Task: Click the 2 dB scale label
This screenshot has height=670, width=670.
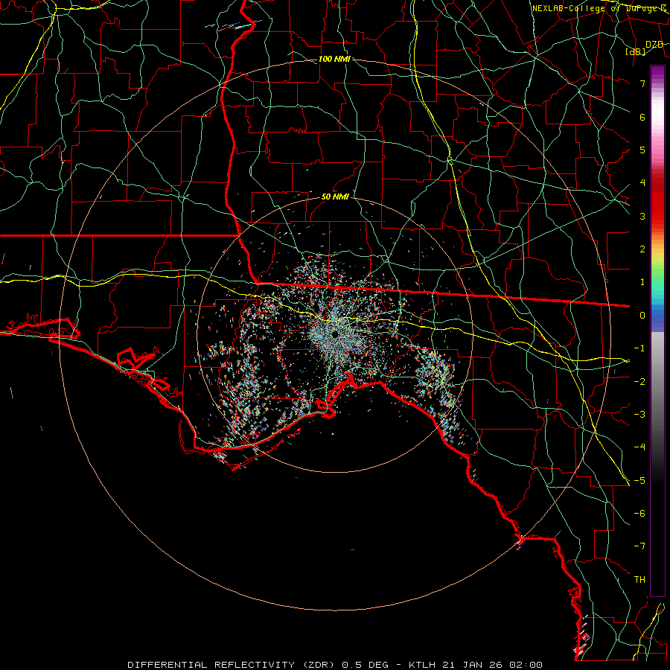Action: click(x=642, y=249)
